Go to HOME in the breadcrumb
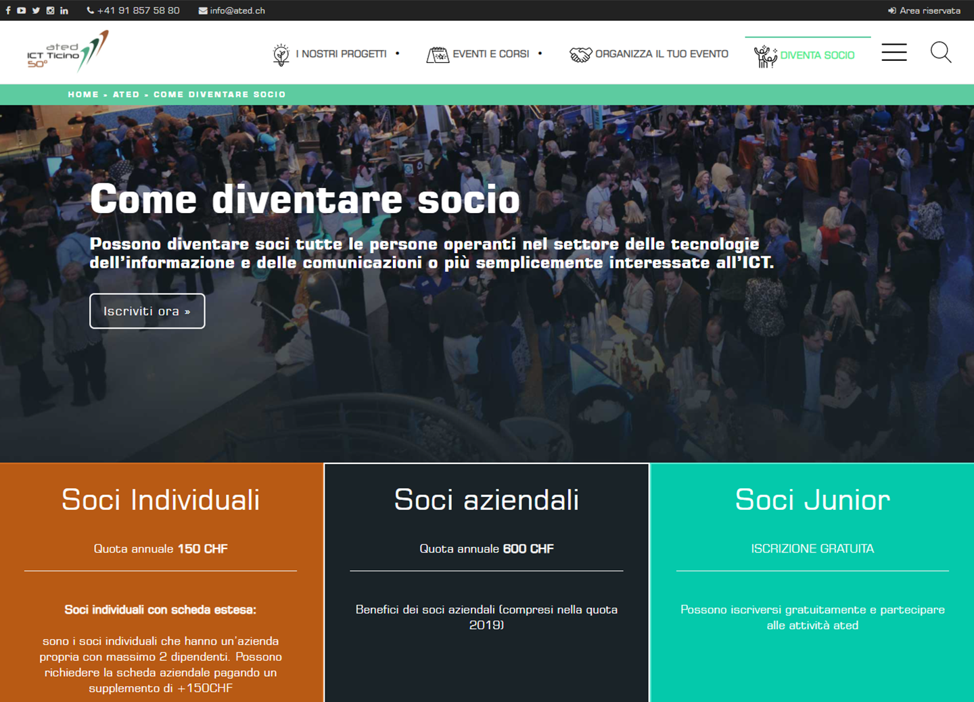Viewport: 974px width, 702px height. pyautogui.click(x=83, y=95)
